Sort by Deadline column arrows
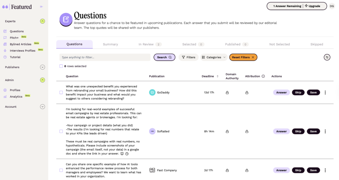The width and height of the screenshot is (339, 180). tap(218, 76)
